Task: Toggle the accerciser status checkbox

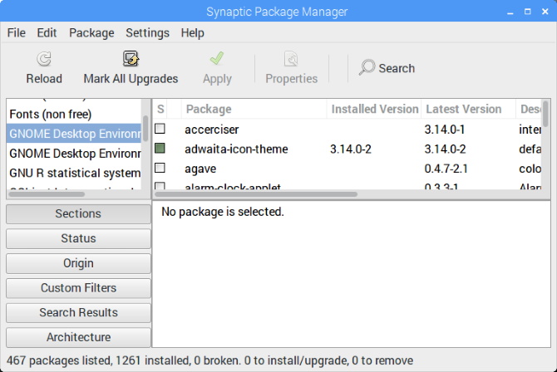Action: pos(160,129)
